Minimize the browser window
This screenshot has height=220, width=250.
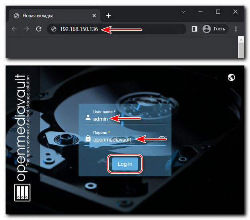click(x=200, y=12)
